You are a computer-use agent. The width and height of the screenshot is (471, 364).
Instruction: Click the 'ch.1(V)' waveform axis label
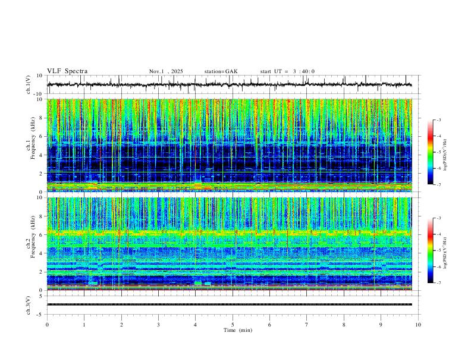click(x=29, y=84)
